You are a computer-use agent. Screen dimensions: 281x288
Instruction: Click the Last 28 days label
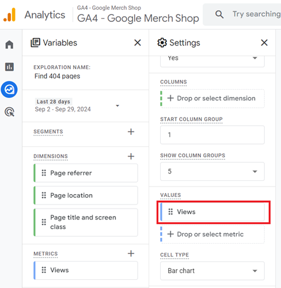point(54,101)
